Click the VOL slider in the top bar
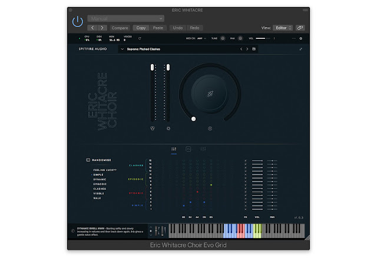 click(x=263, y=38)
